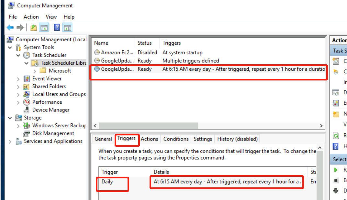
Task: Click the Up One Level folder icon
Action: (34, 28)
